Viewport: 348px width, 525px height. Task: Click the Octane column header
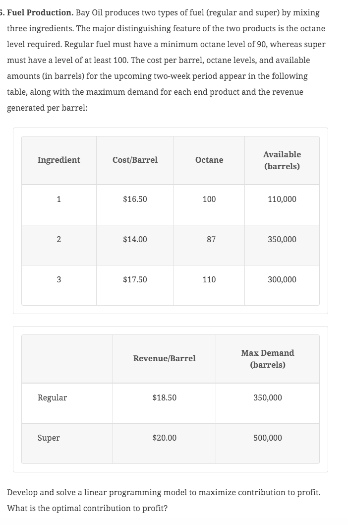pyautogui.click(x=209, y=160)
